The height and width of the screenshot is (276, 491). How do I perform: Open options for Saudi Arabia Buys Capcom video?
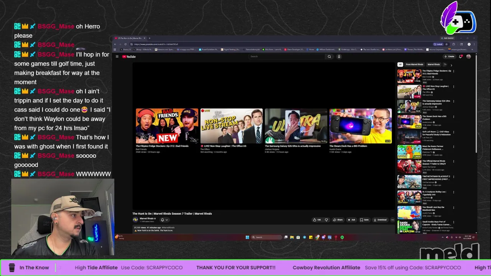tap(453, 222)
